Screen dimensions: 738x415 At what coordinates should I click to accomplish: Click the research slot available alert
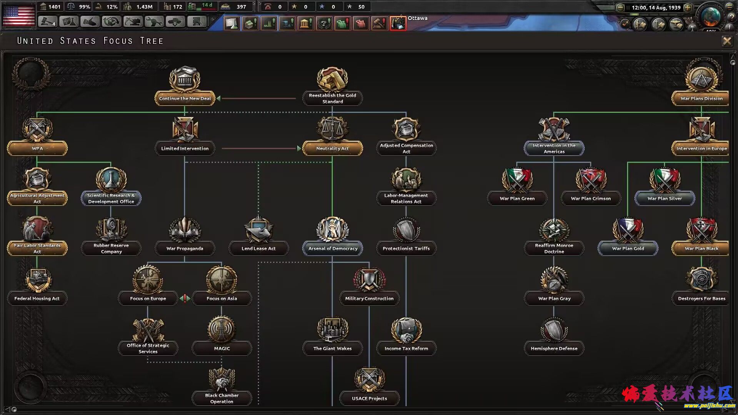(x=232, y=23)
